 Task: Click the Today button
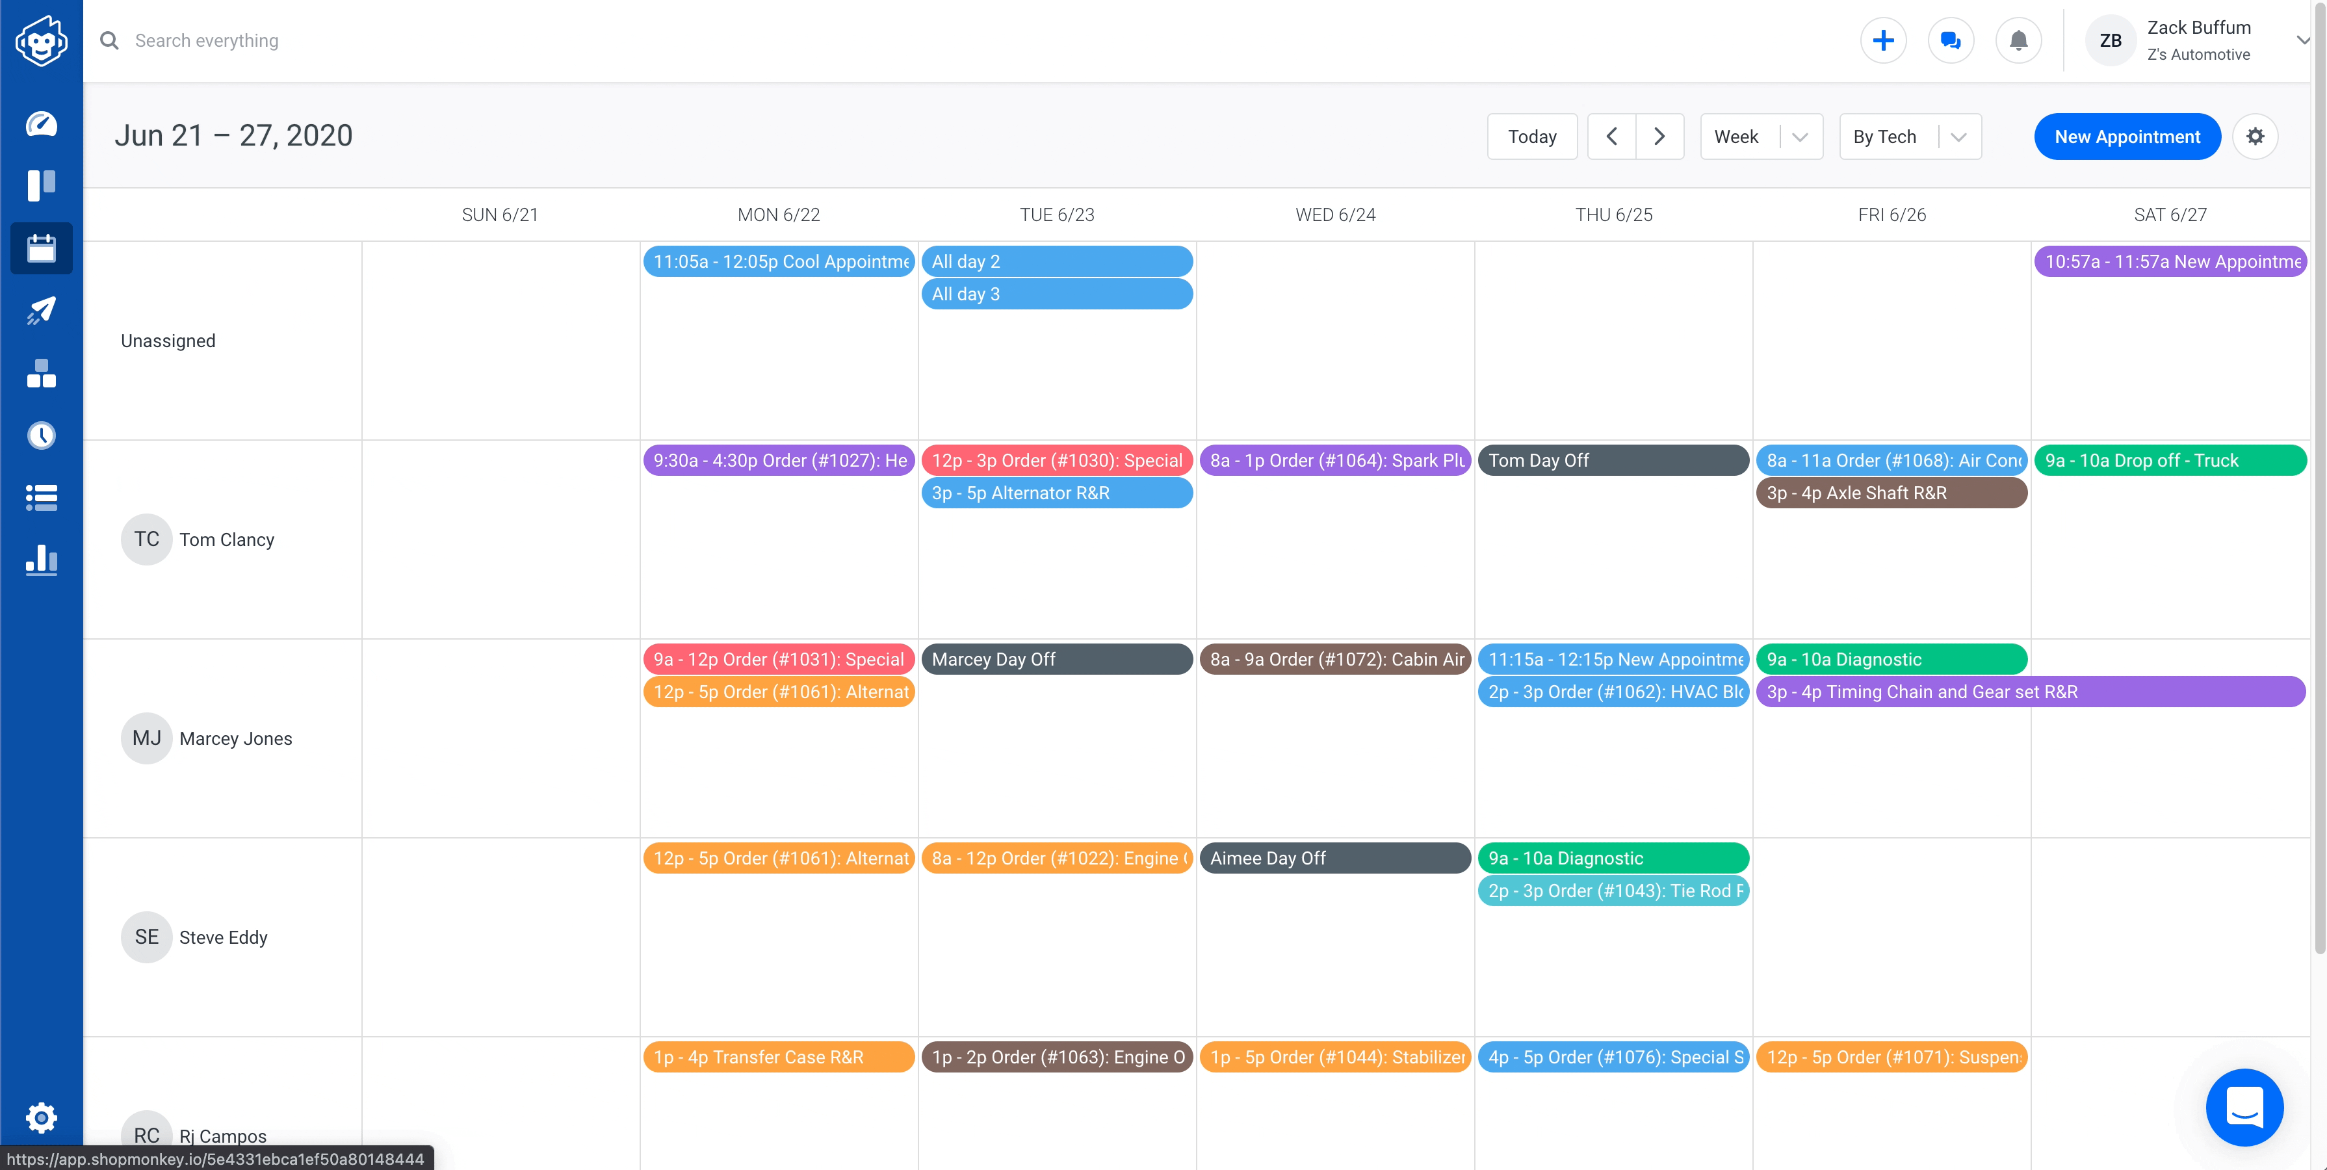click(1532, 136)
